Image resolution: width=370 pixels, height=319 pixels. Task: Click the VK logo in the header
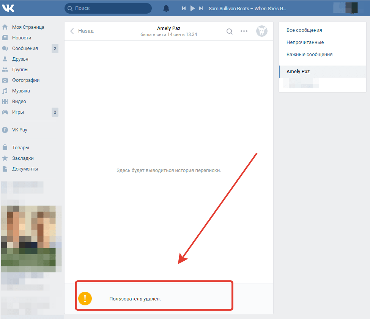click(x=8, y=8)
